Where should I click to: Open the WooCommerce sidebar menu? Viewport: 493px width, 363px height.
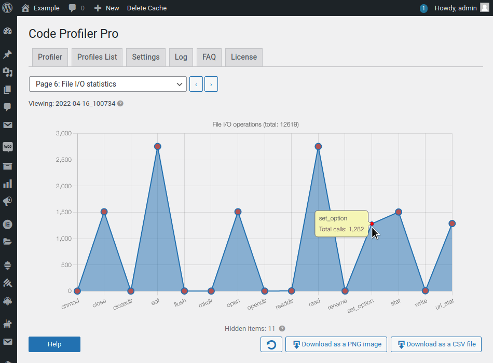tap(8, 147)
